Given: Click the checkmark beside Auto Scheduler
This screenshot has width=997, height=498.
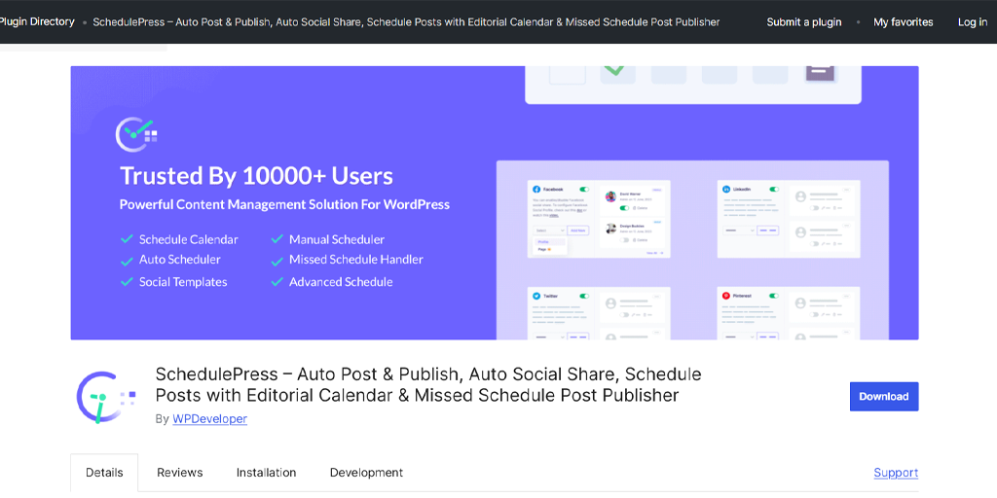Looking at the screenshot, I should coord(127,260).
